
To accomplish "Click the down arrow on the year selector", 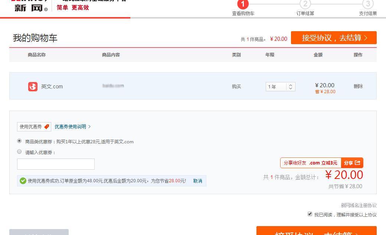I will pyautogui.click(x=291, y=88).
